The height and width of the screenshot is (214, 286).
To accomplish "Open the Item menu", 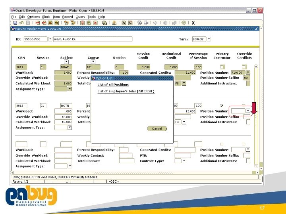I will click(x=56, y=17).
